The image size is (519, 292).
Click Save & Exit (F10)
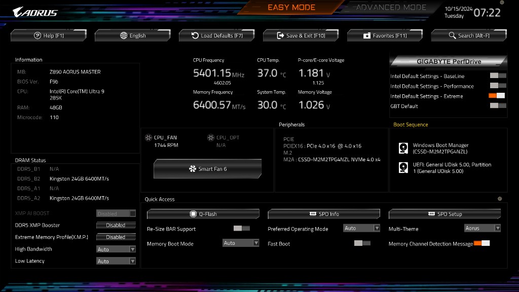(x=301, y=35)
